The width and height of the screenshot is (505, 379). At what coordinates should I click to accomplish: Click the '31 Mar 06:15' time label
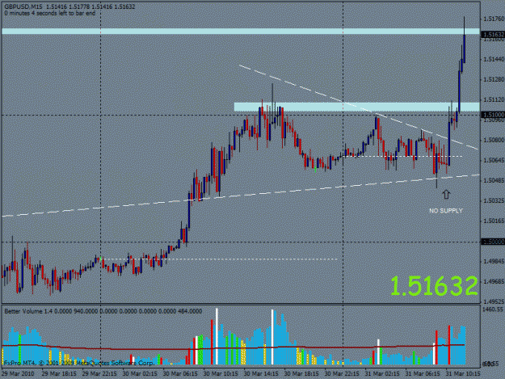423,373
